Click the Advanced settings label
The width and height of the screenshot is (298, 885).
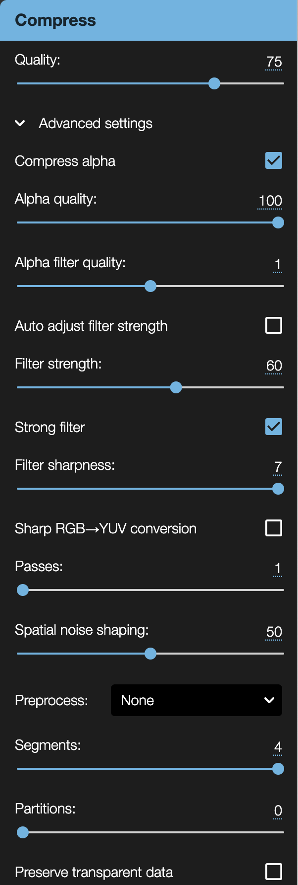tap(96, 123)
